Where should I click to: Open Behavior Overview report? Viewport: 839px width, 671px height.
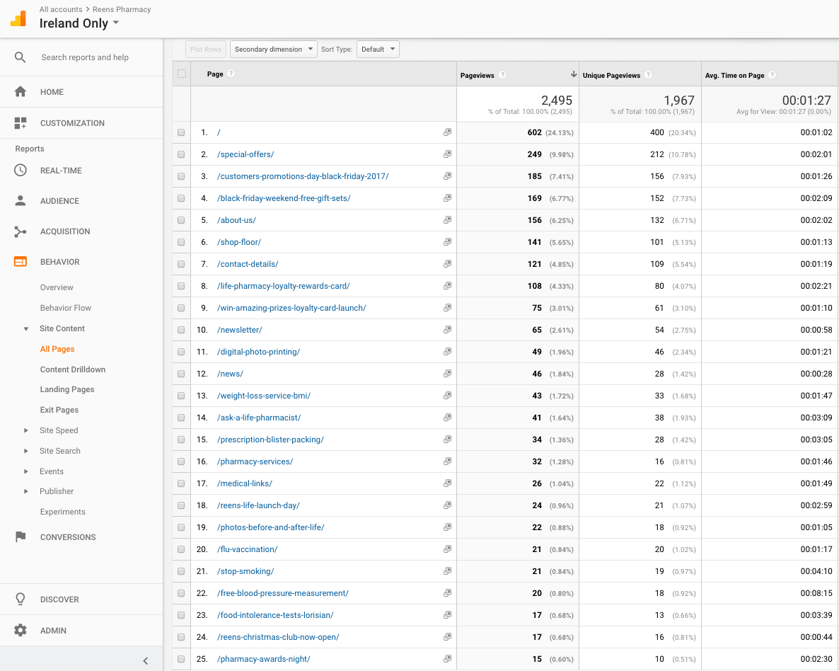[x=57, y=287]
